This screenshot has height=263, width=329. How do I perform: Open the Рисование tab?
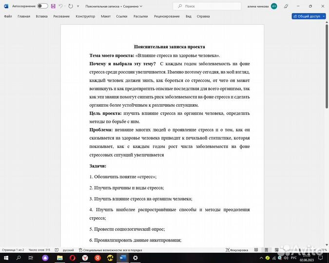pyautogui.click(x=61, y=17)
